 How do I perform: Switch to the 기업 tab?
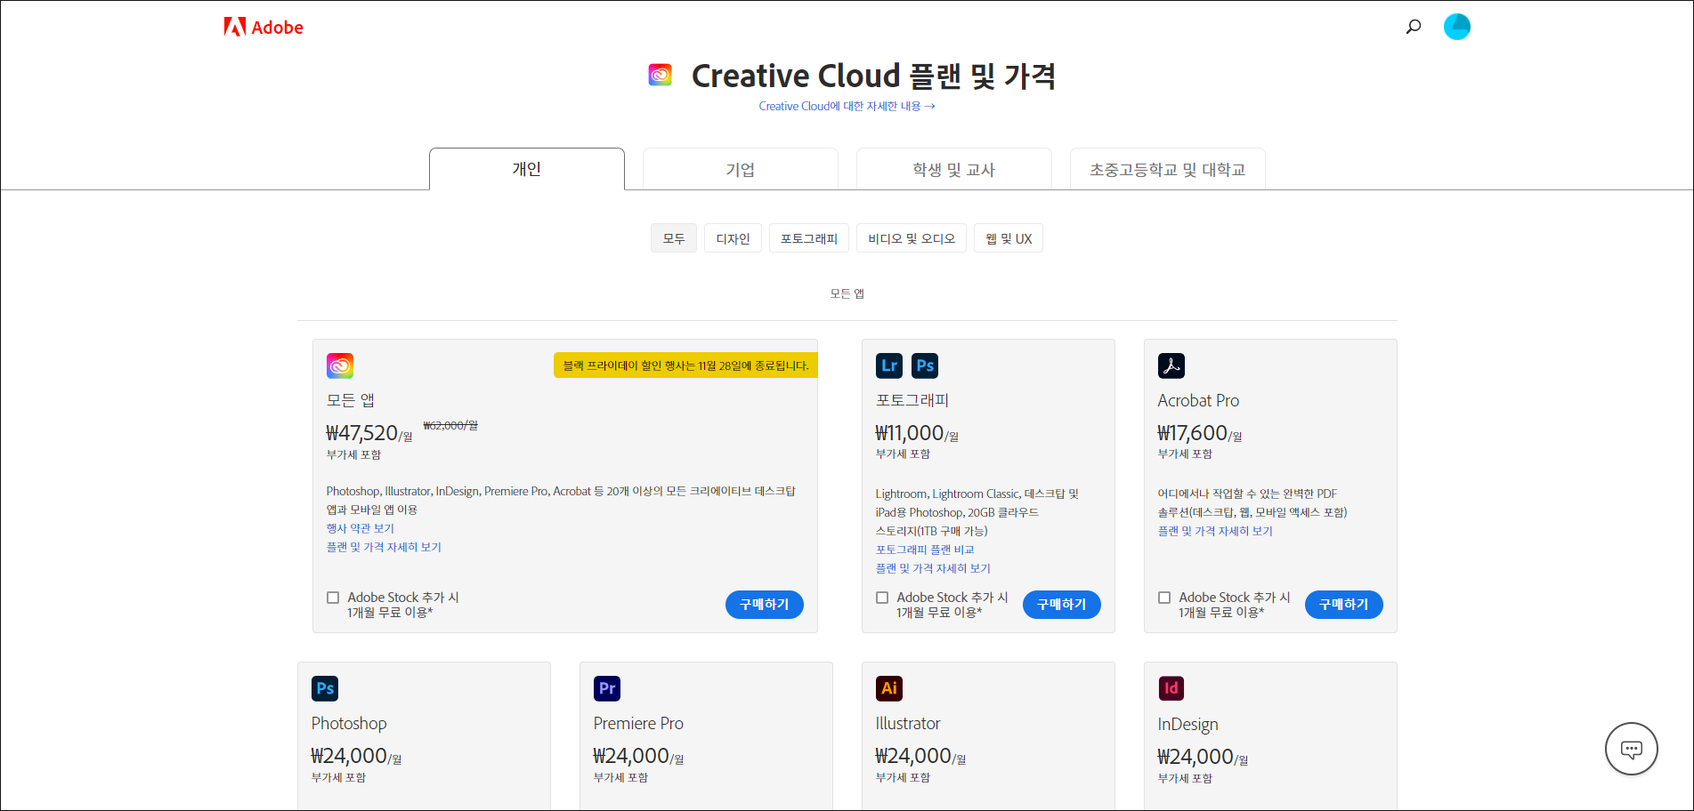741,169
